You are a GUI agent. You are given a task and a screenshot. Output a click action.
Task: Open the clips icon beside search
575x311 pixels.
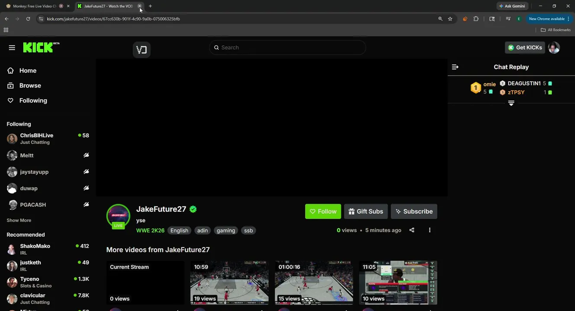141,50
